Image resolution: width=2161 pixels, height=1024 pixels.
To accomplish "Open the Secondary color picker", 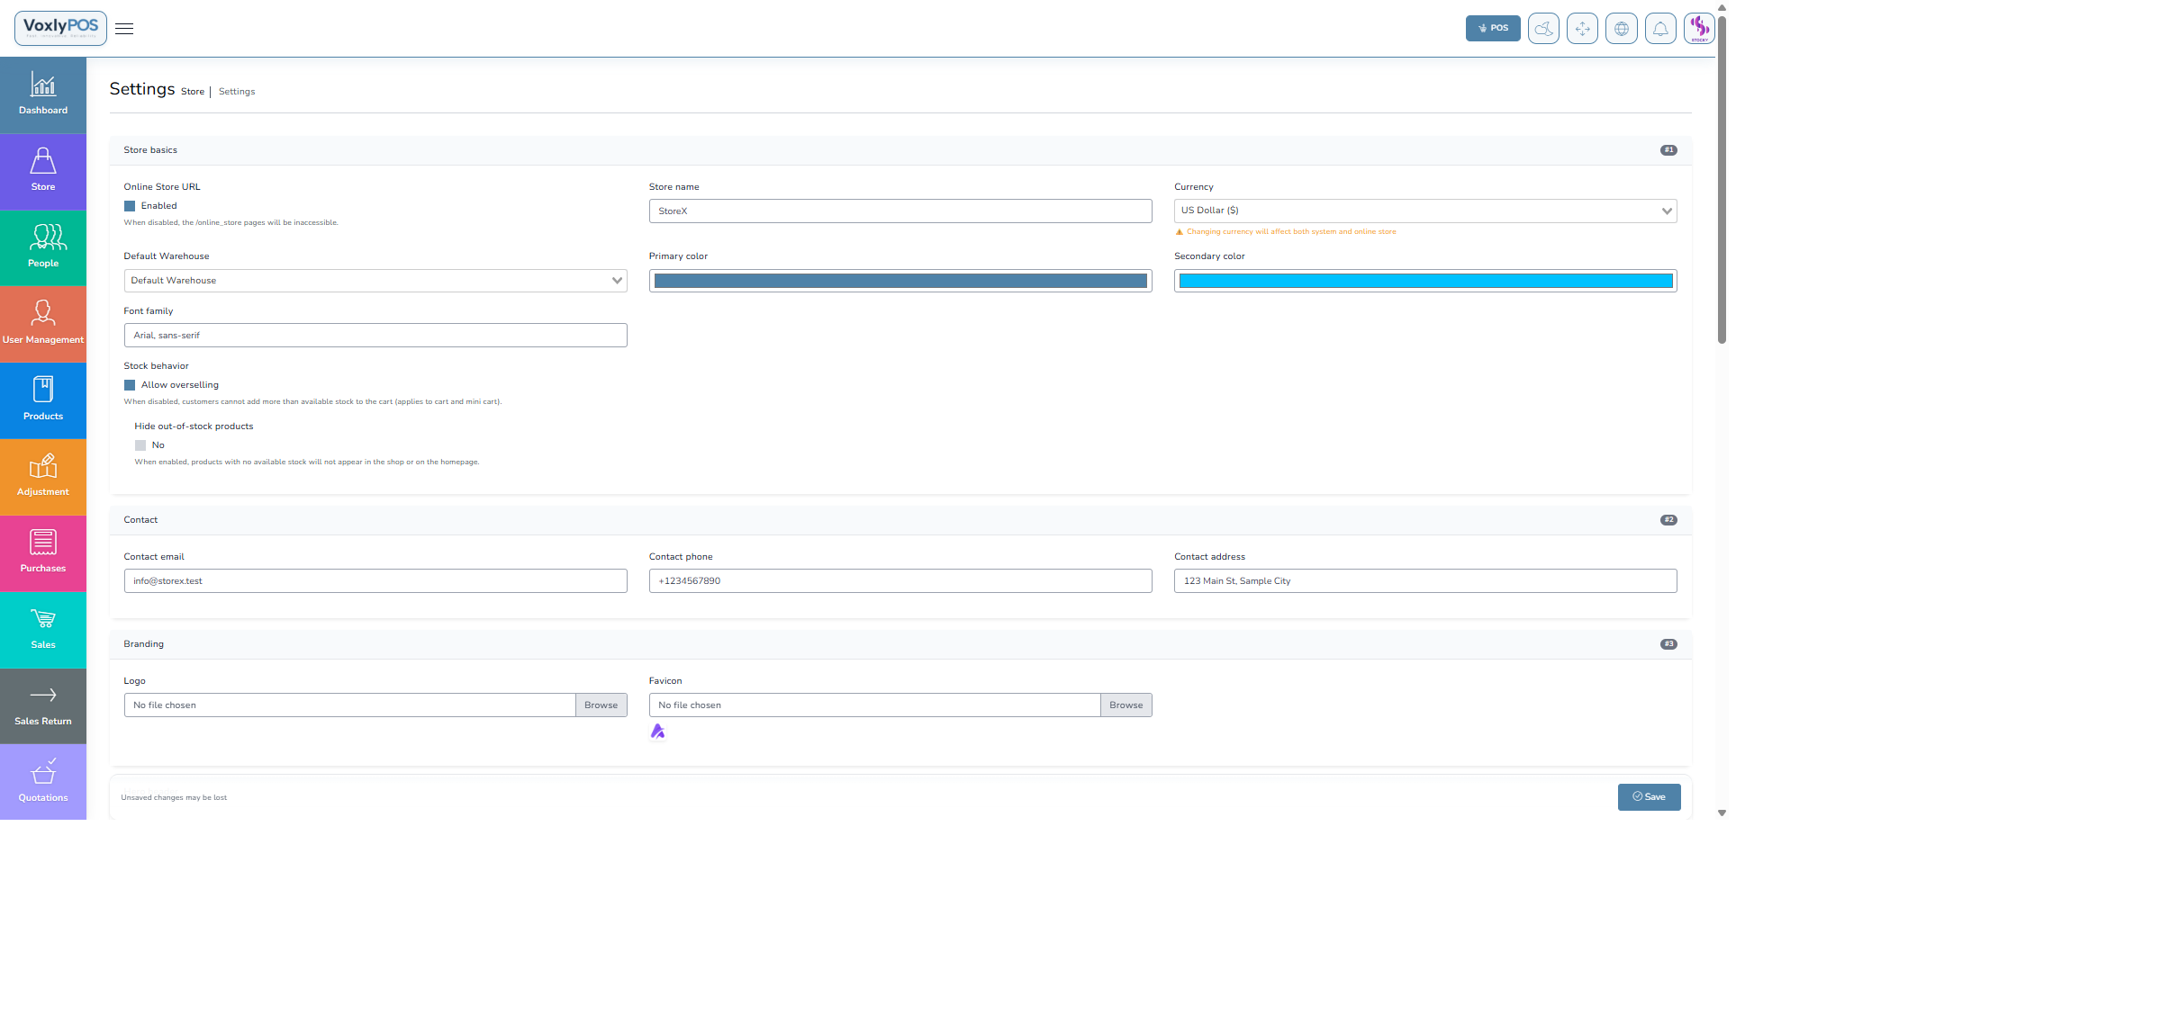I will [x=1424, y=281].
